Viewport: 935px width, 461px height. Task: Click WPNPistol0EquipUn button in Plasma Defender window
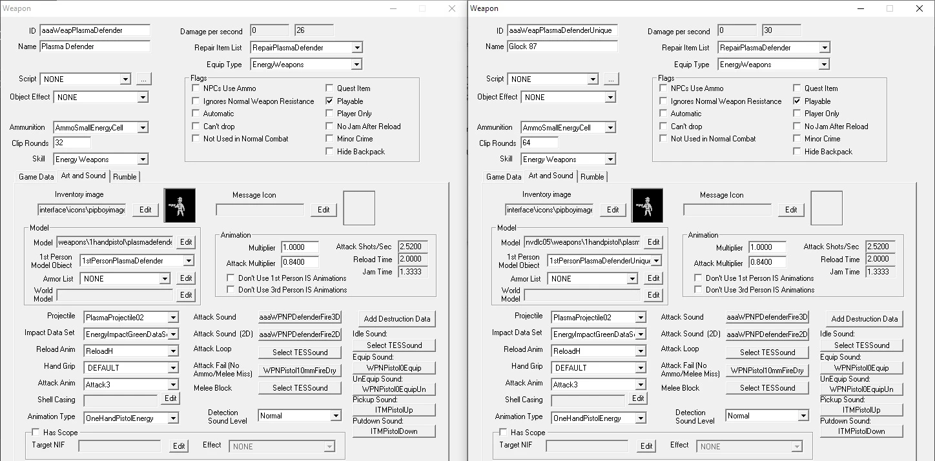click(x=394, y=389)
